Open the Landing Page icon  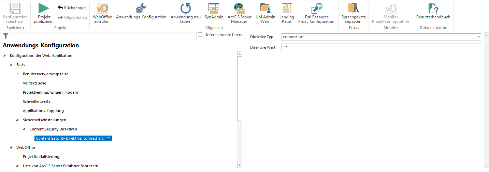[287, 9]
